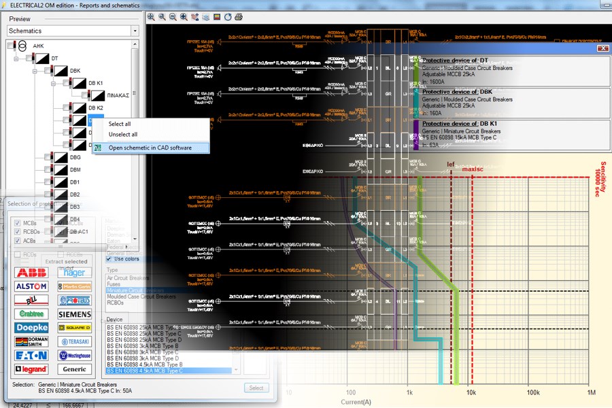This screenshot has width=612, height=408.
Task: Toggle the Use colors checkbox
Action: 109,258
